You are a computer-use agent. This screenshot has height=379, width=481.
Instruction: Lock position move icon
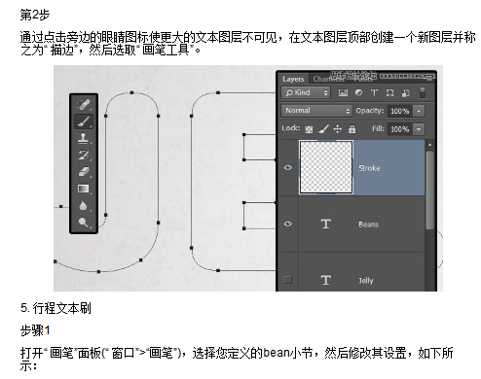338,129
